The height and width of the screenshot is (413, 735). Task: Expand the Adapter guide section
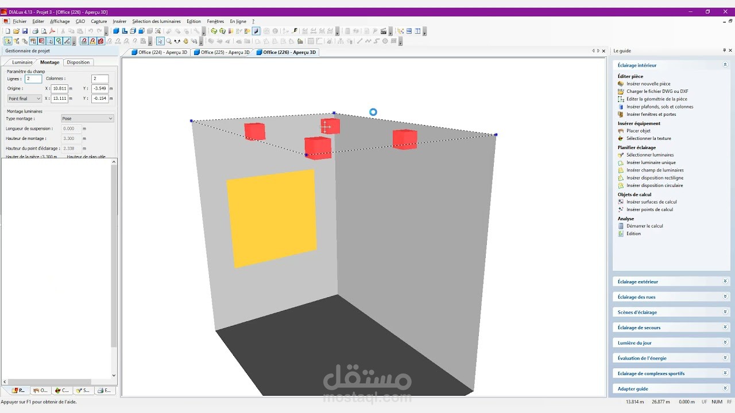[x=725, y=389]
